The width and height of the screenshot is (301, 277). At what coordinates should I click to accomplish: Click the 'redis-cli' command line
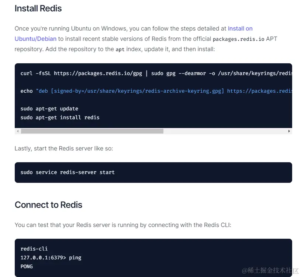(x=34, y=249)
